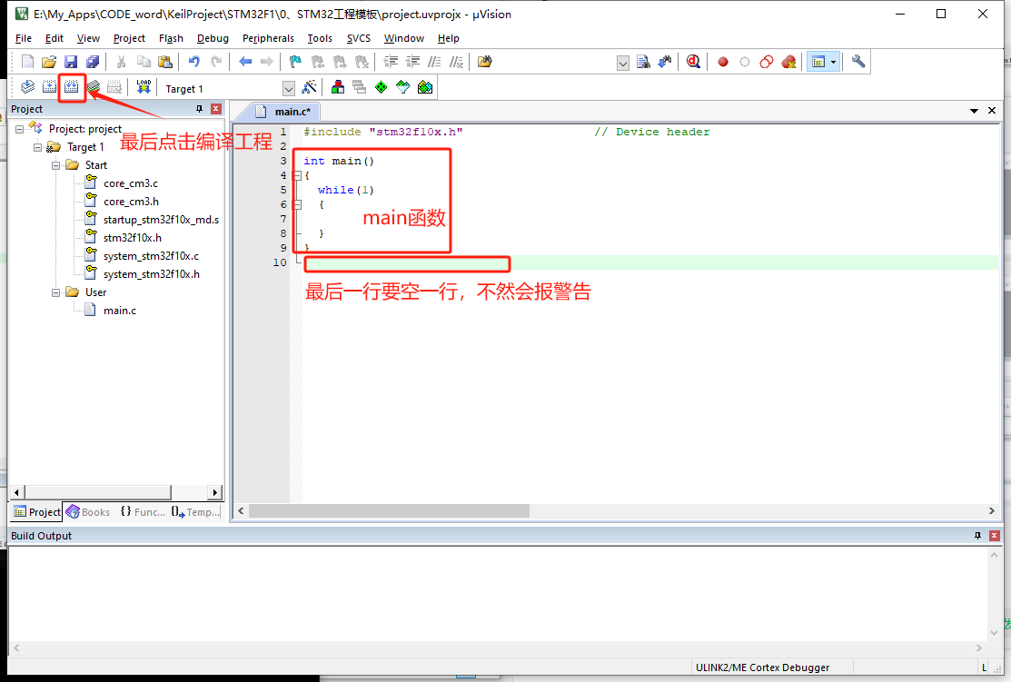This screenshot has height=682, width=1011.
Task: Toggle the pin on the Build Output panel
Action: click(977, 536)
